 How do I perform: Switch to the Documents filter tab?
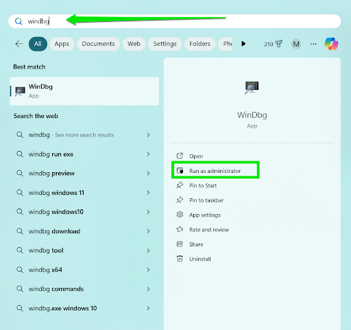pos(98,44)
